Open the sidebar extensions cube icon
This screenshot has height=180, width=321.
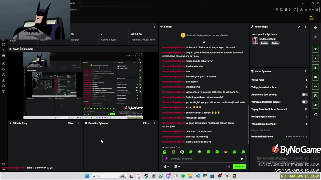click(4, 86)
